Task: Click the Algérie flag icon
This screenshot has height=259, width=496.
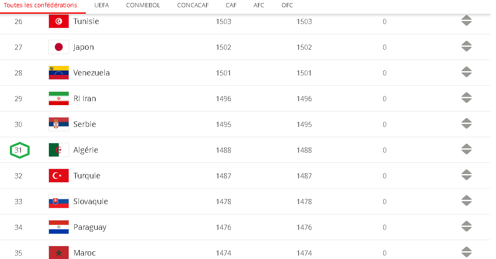Action: [x=58, y=150]
